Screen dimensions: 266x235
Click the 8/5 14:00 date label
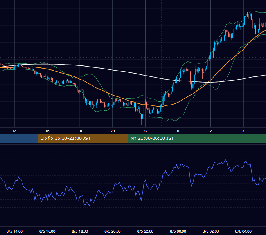pos(14,231)
